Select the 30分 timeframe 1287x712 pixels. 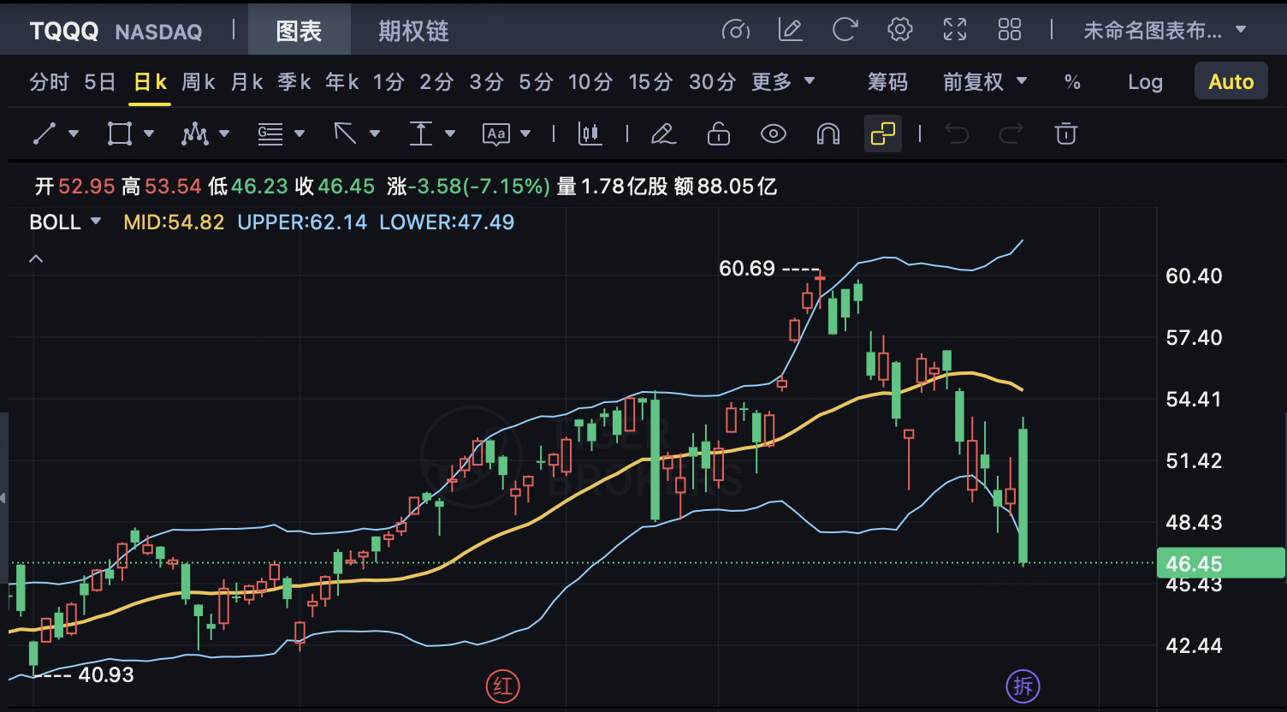pyautogui.click(x=712, y=82)
